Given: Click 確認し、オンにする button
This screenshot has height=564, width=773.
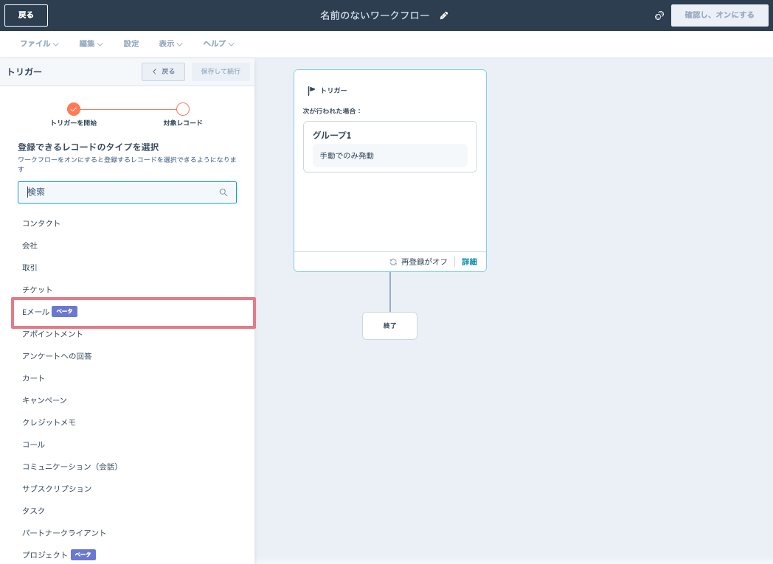Looking at the screenshot, I should coord(719,15).
